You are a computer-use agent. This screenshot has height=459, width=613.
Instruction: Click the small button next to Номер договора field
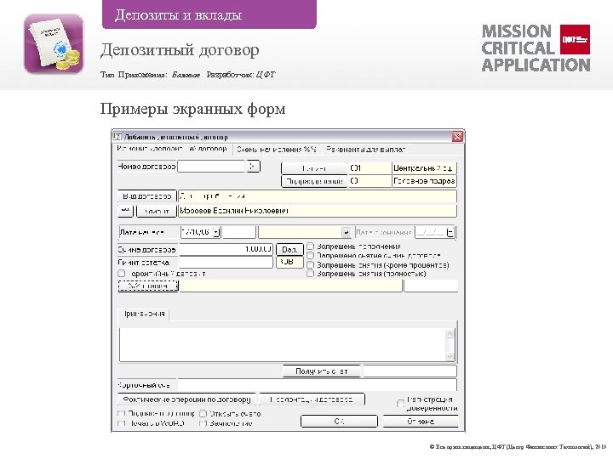tap(253, 167)
